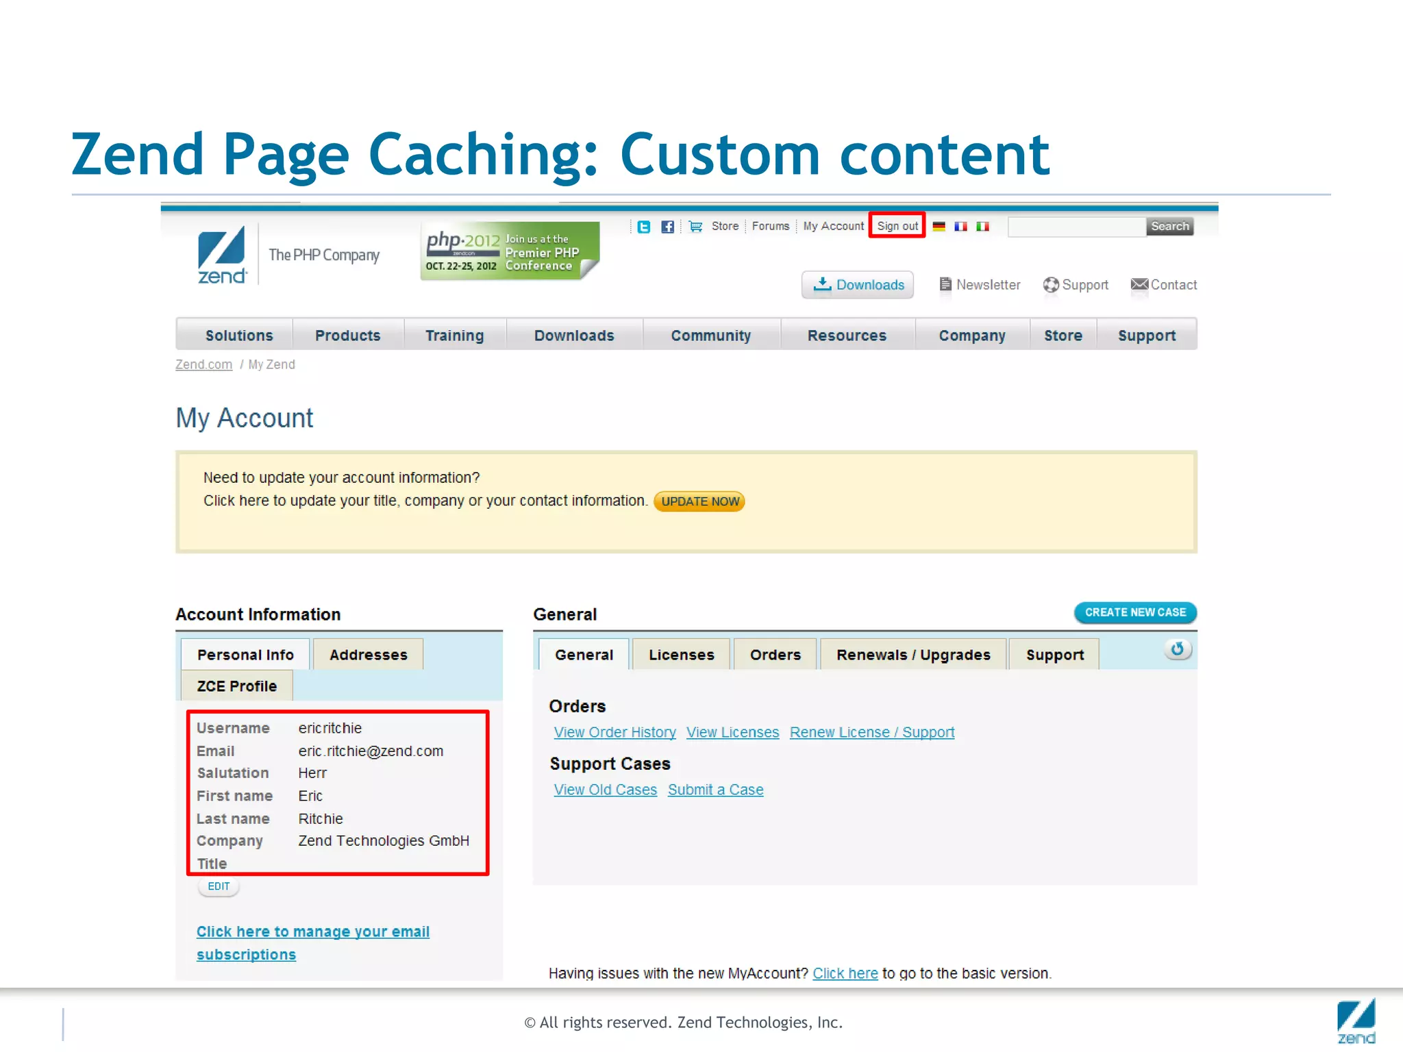Open the Products menu
The width and height of the screenshot is (1403, 1052).
click(347, 336)
